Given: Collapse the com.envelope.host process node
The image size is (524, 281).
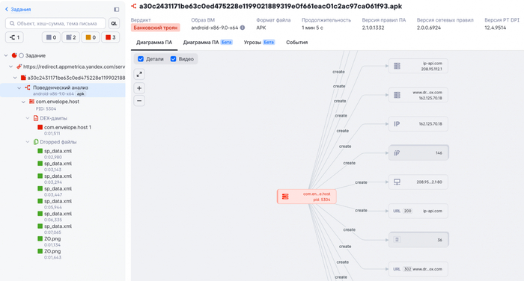Looking at the screenshot, I should click(x=23, y=102).
